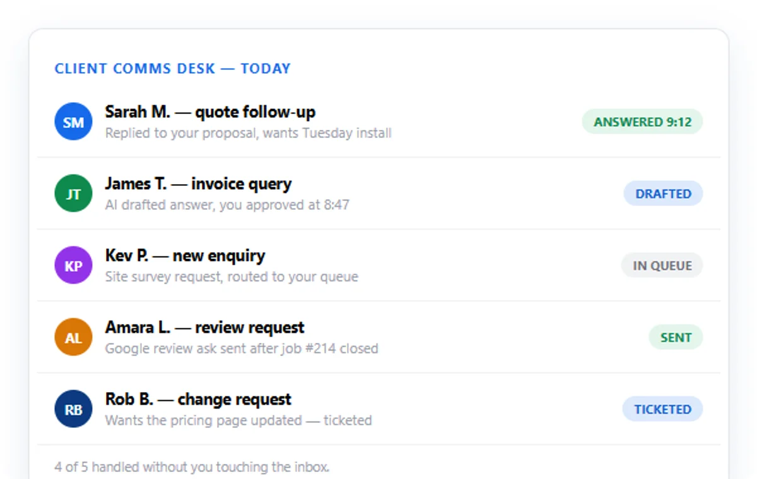The width and height of the screenshot is (757, 479).
Task: Select text 'Site survey request, routed to your queue'
Action: click(x=232, y=277)
